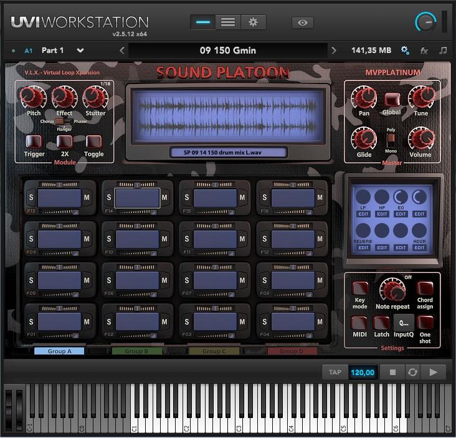
Task: Switch to the list view icon
Action: pos(228,22)
